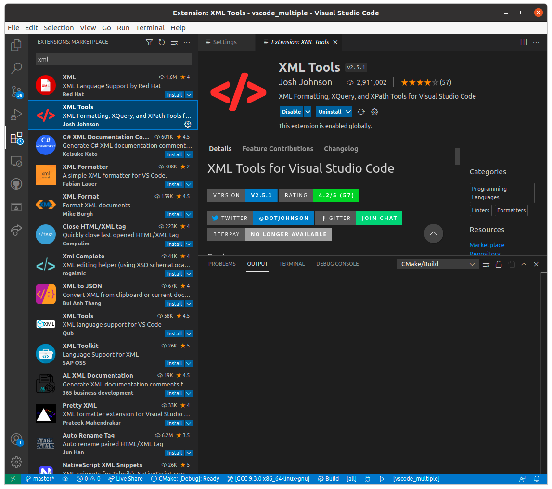
Task: Click the extension search input field
Action: click(114, 60)
